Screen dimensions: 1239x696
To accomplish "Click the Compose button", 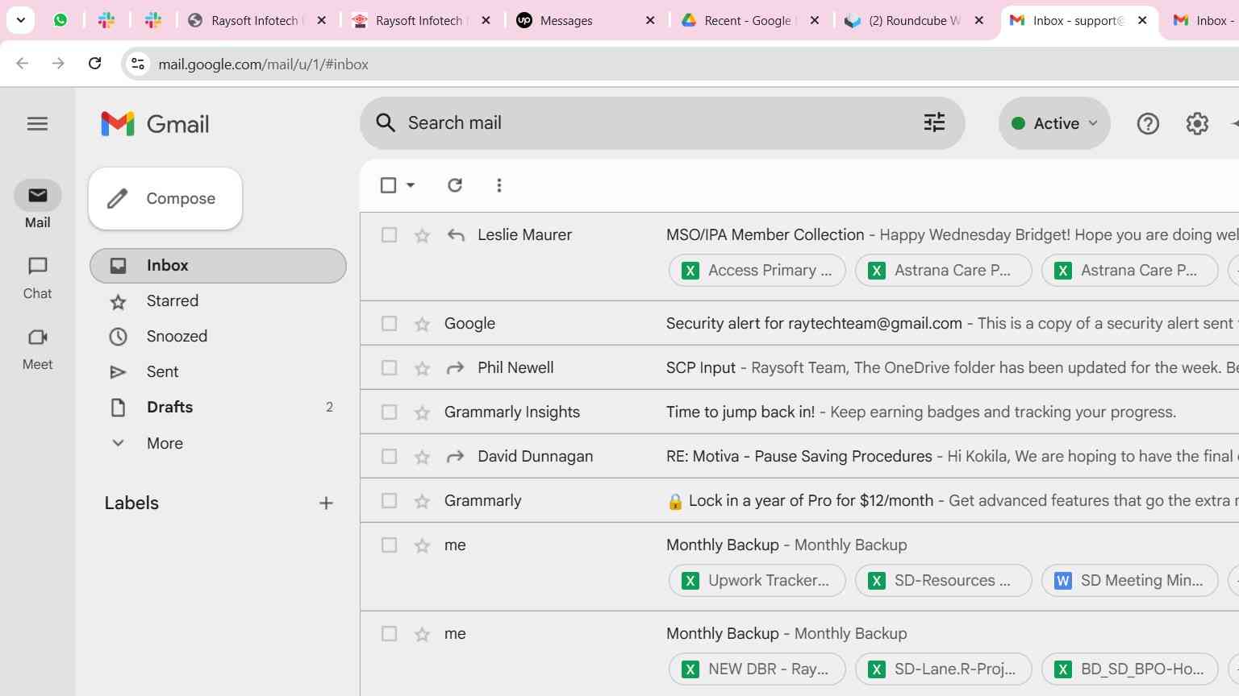I will 165,198.
